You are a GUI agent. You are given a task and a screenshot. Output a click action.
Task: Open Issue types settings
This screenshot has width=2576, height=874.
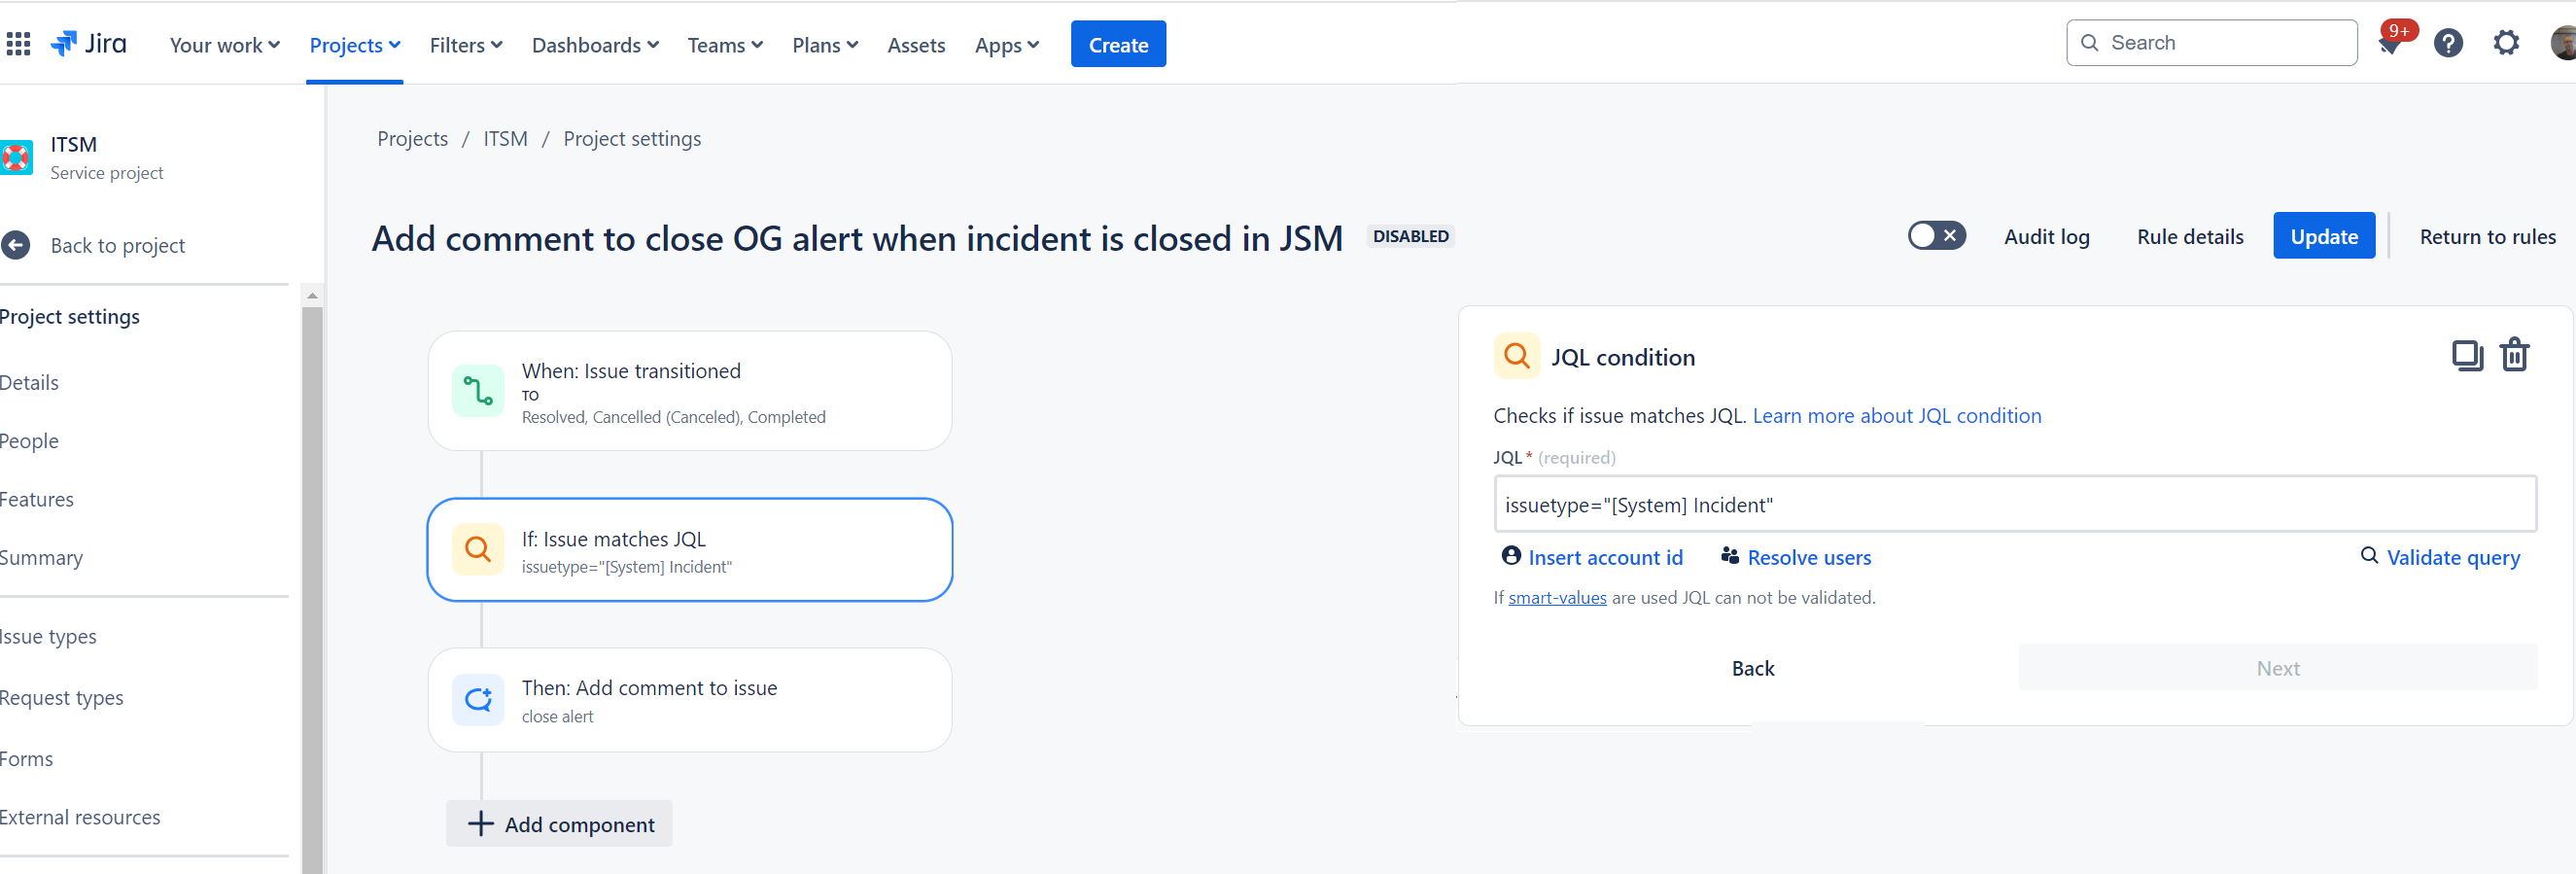pyautogui.click(x=48, y=637)
